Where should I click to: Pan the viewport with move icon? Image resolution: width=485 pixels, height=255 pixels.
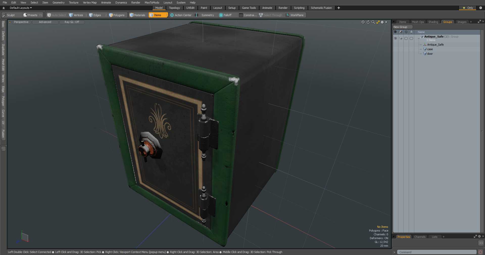(x=363, y=22)
